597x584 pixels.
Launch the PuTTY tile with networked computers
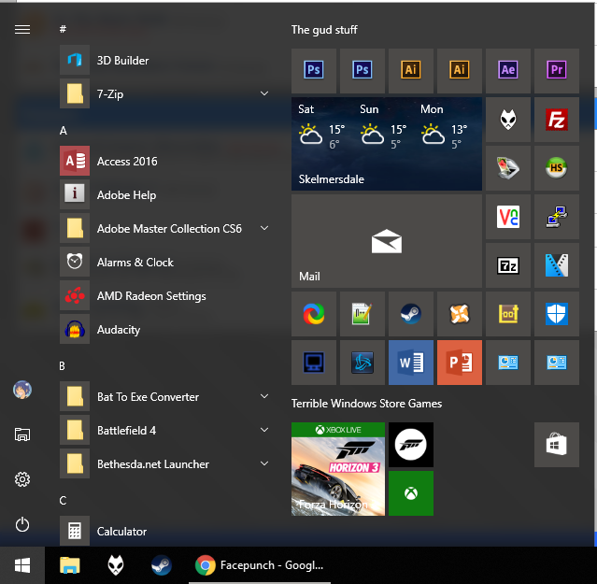[557, 217]
